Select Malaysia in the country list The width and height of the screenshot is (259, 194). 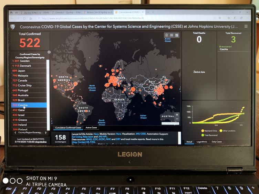click(x=29, y=76)
